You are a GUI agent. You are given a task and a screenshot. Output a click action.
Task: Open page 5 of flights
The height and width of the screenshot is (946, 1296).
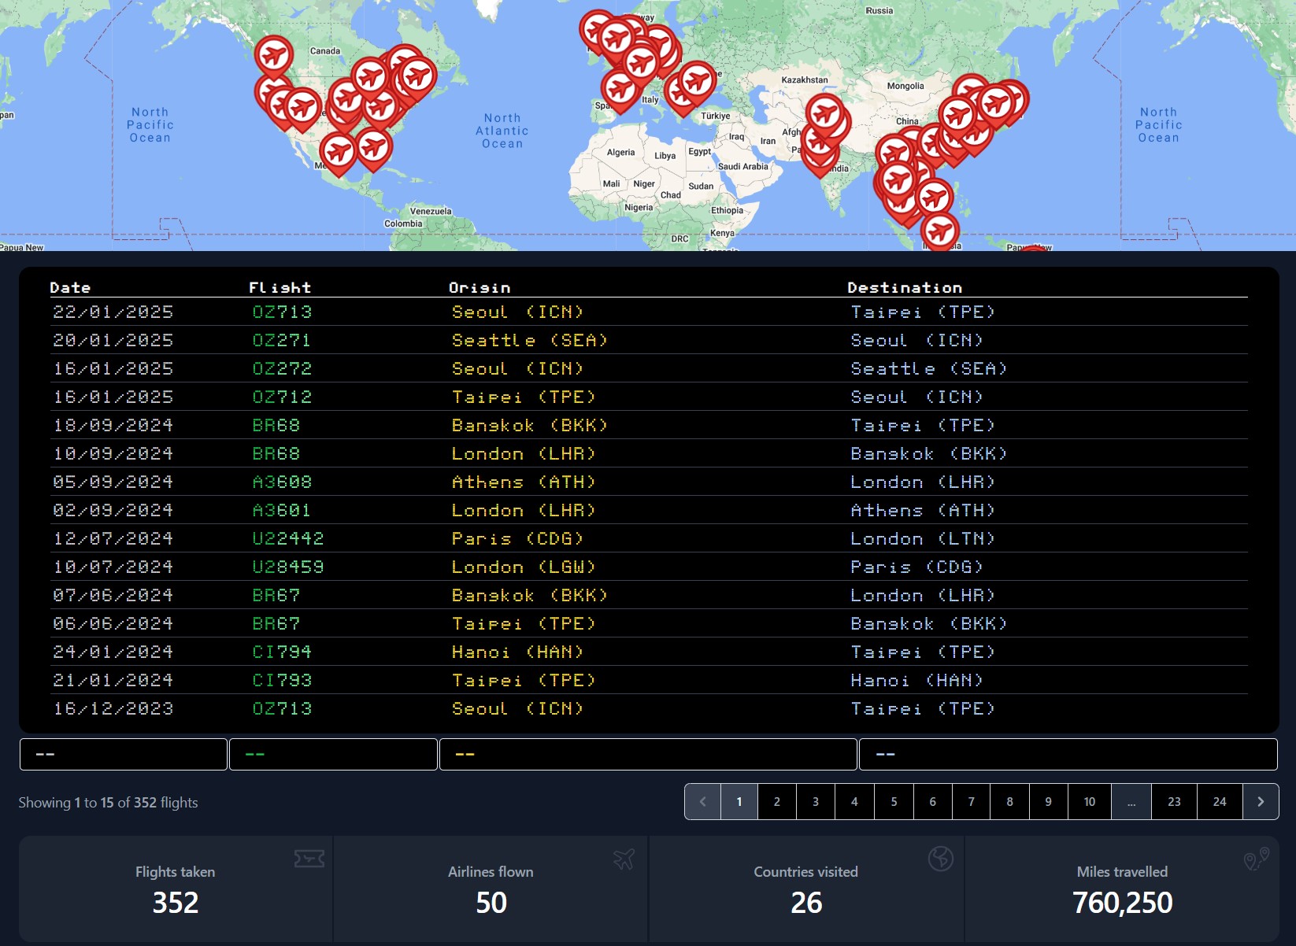(894, 802)
